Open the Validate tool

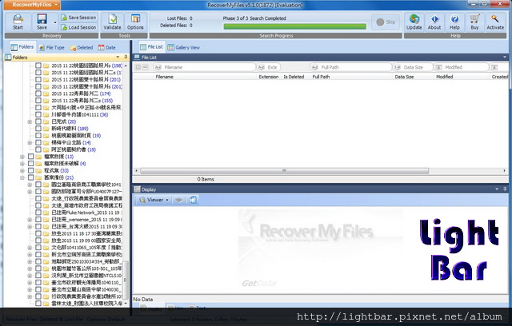[x=112, y=22]
